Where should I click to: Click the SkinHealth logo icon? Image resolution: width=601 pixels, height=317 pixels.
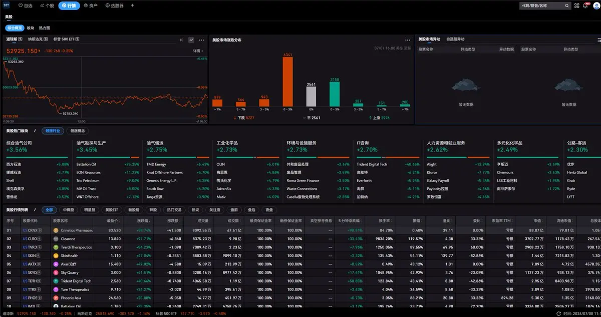56,255
